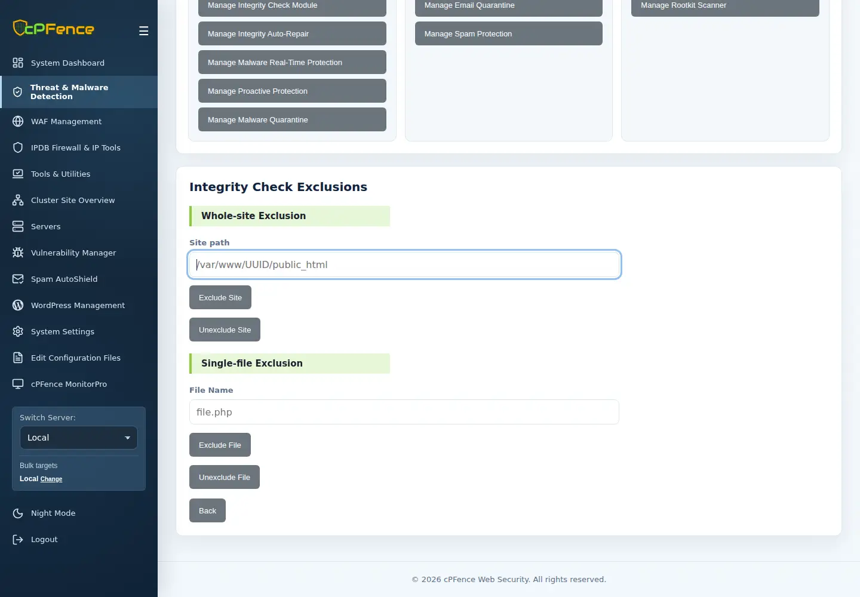Click Manage Malware Real-Time Protection
Viewport: 860px width, 597px height.
click(x=292, y=62)
